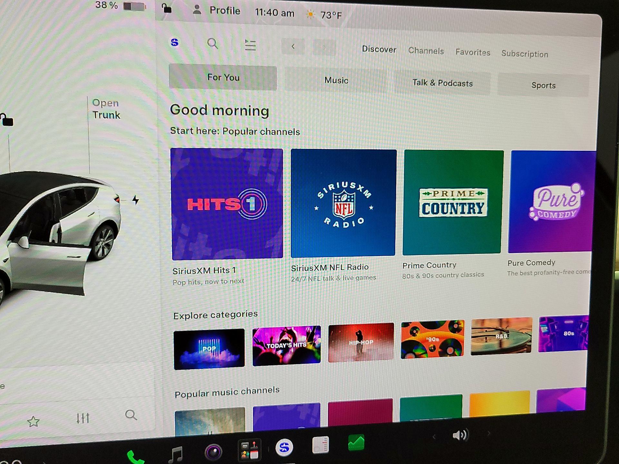Tap the 38 % battery percentage
Image resolution: width=619 pixels, height=464 pixels.
(x=106, y=5)
